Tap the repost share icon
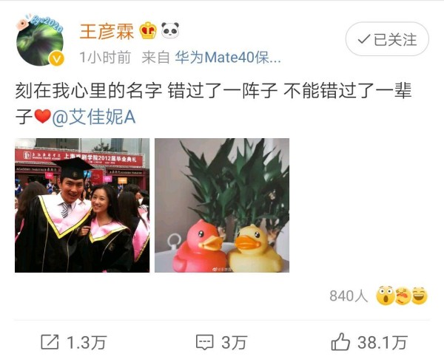Screen dimensions: 444x362 50,342
